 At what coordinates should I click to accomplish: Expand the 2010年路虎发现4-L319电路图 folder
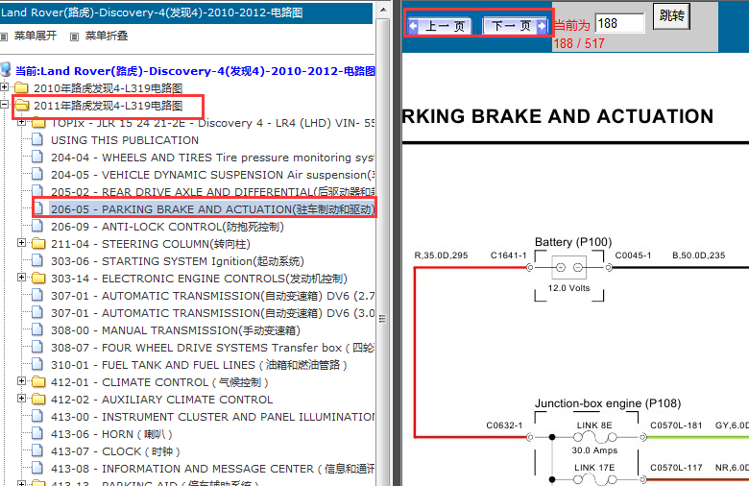click(4, 87)
